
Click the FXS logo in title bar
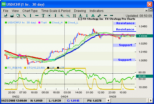pos(4,4)
